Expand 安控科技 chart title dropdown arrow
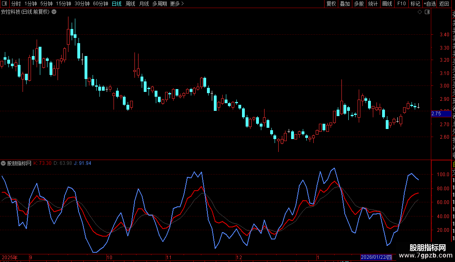The width and height of the screenshot is (455, 262). point(54,12)
